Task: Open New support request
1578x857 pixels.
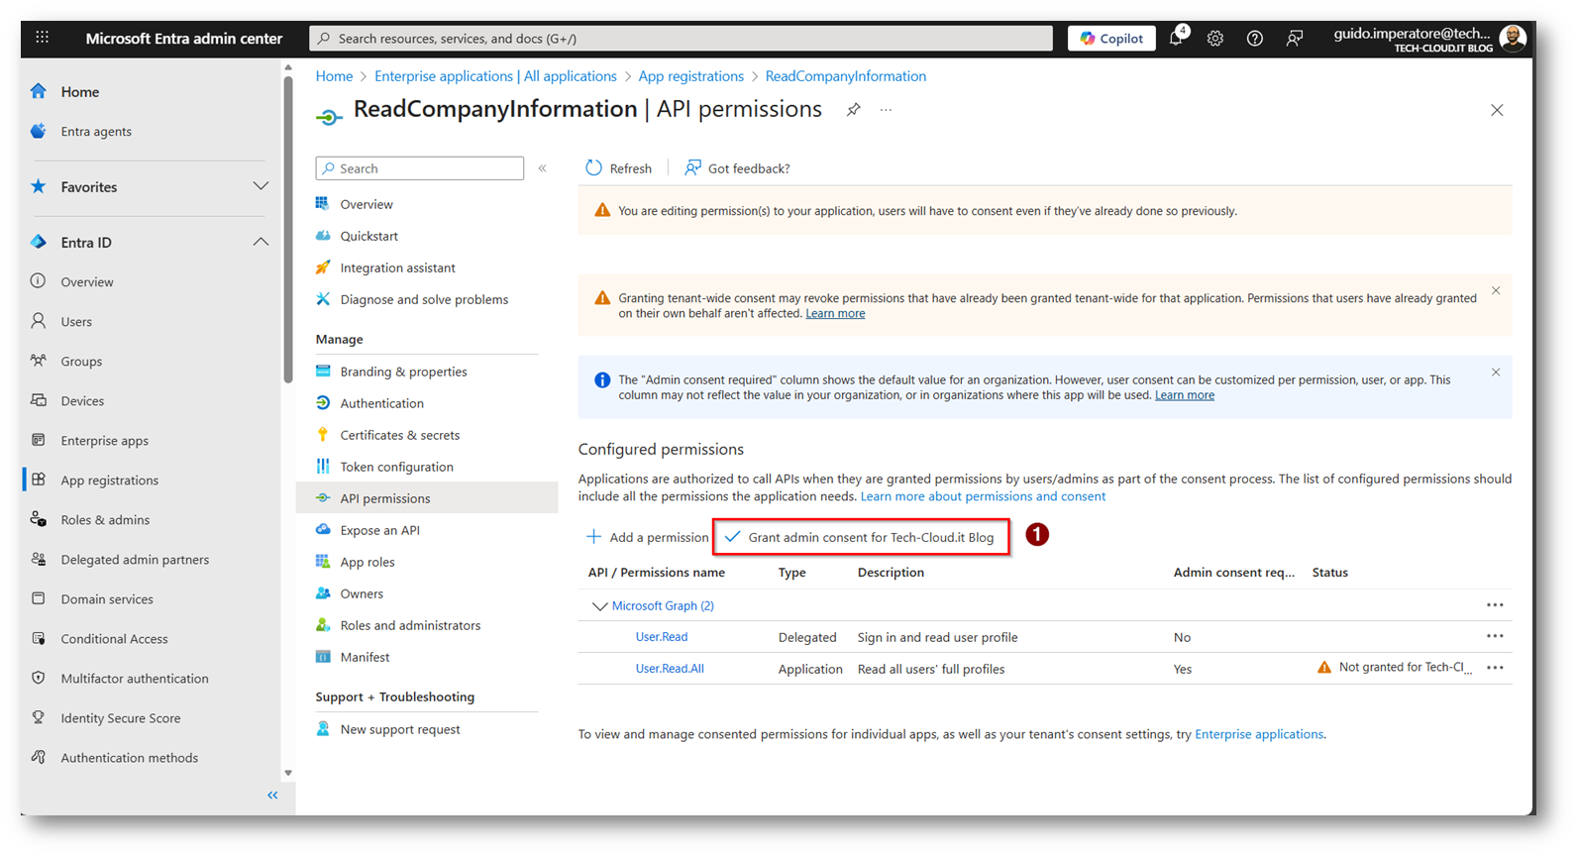Action: pyautogui.click(x=400, y=729)
